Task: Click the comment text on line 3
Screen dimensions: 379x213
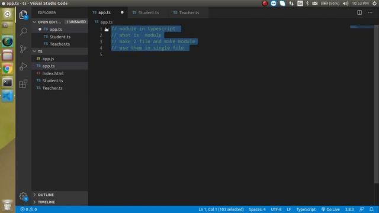Action: click(153, 41)
